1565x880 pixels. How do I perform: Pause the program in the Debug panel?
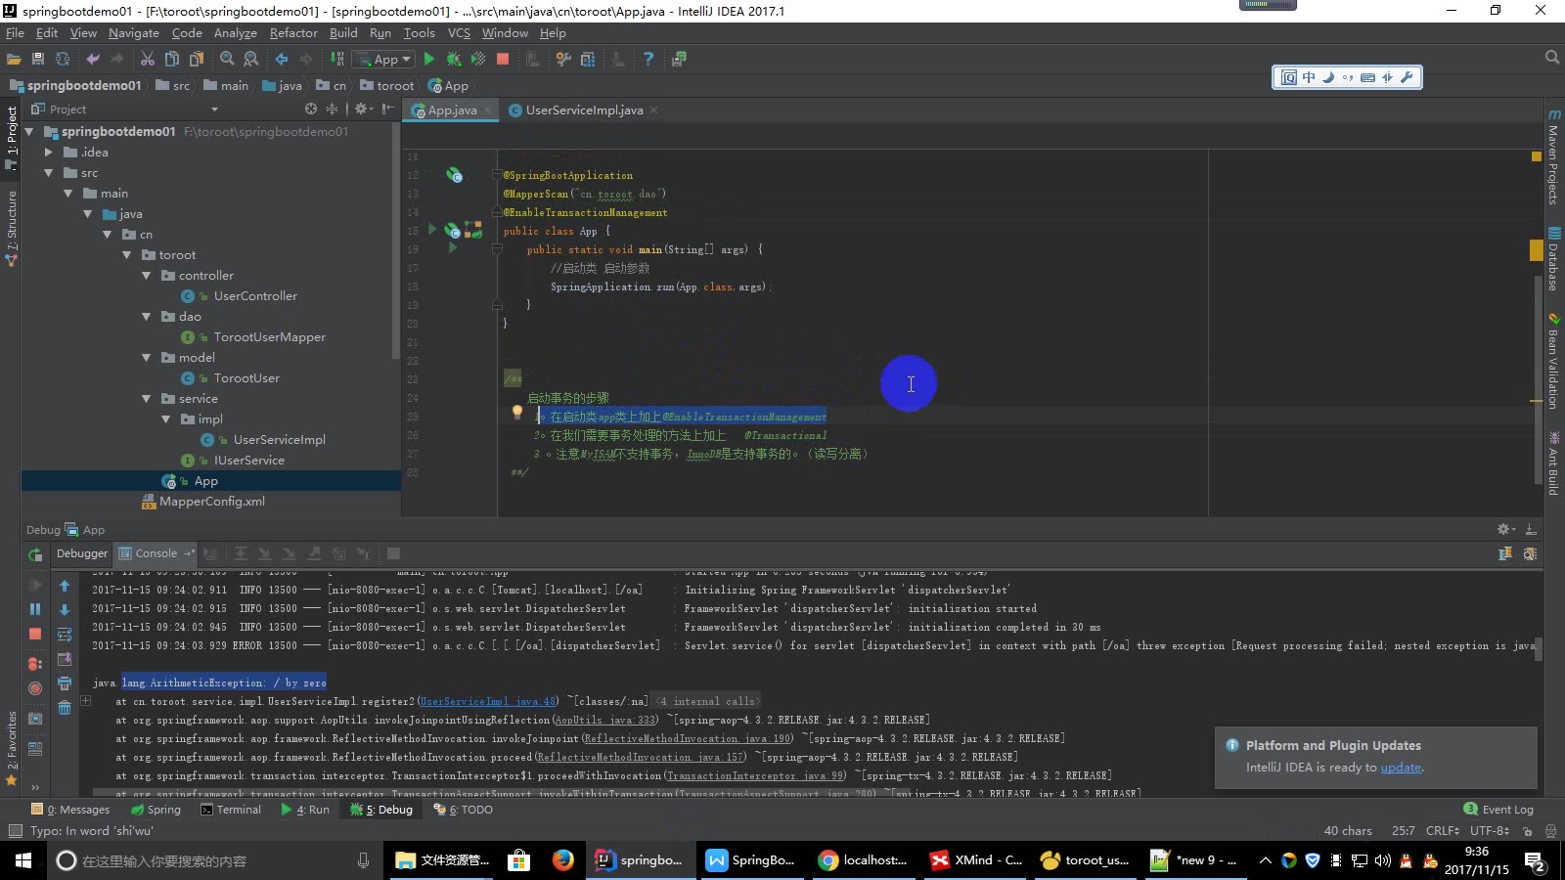click(35, 609)
